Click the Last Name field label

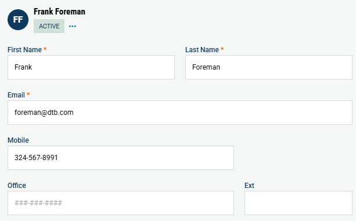click(202, 50)
